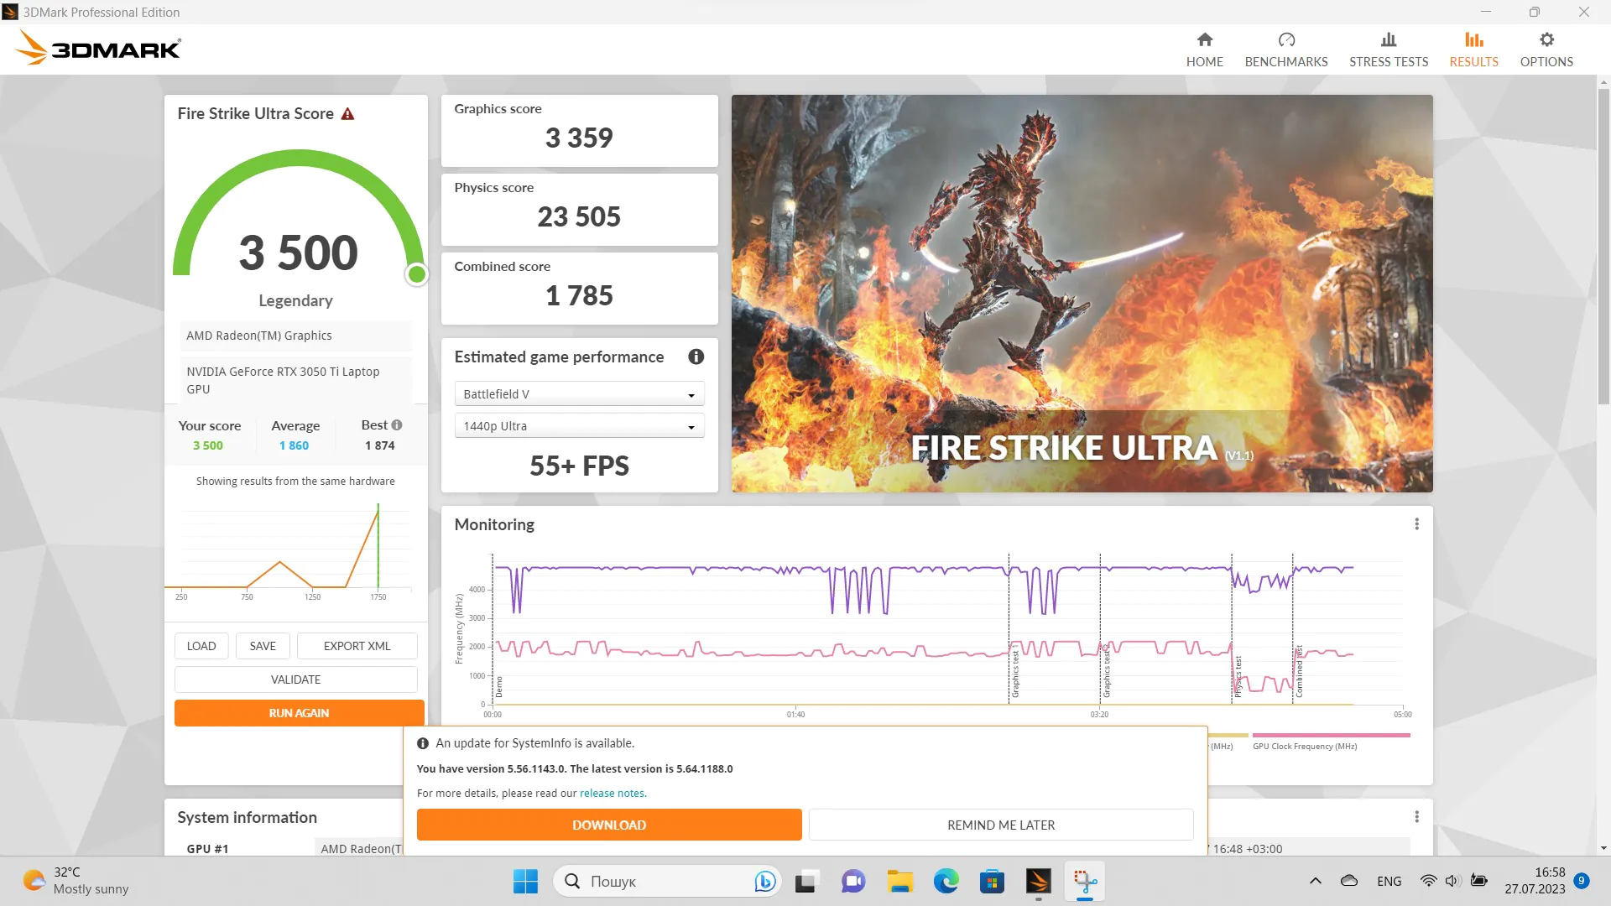Viewport: 1611px width, 906px height.
Task: Click the LOAD button
Action: tap(201, 646)
